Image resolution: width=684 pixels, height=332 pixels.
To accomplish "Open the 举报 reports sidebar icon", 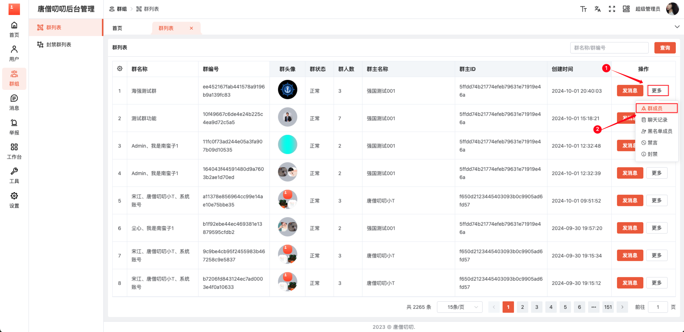I will pyautogui.click(x=14, y=127).
